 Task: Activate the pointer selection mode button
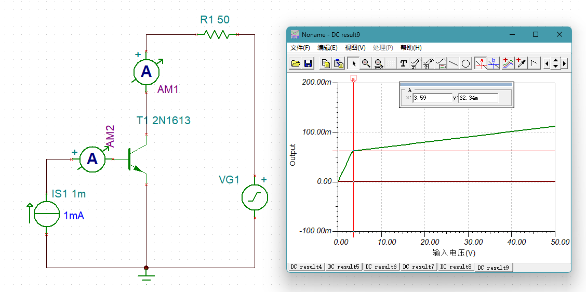click(353, 63)
